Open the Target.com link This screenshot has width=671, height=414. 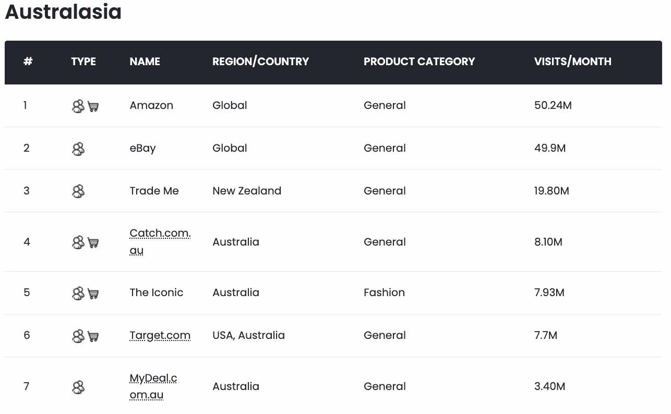coord(160,335)
